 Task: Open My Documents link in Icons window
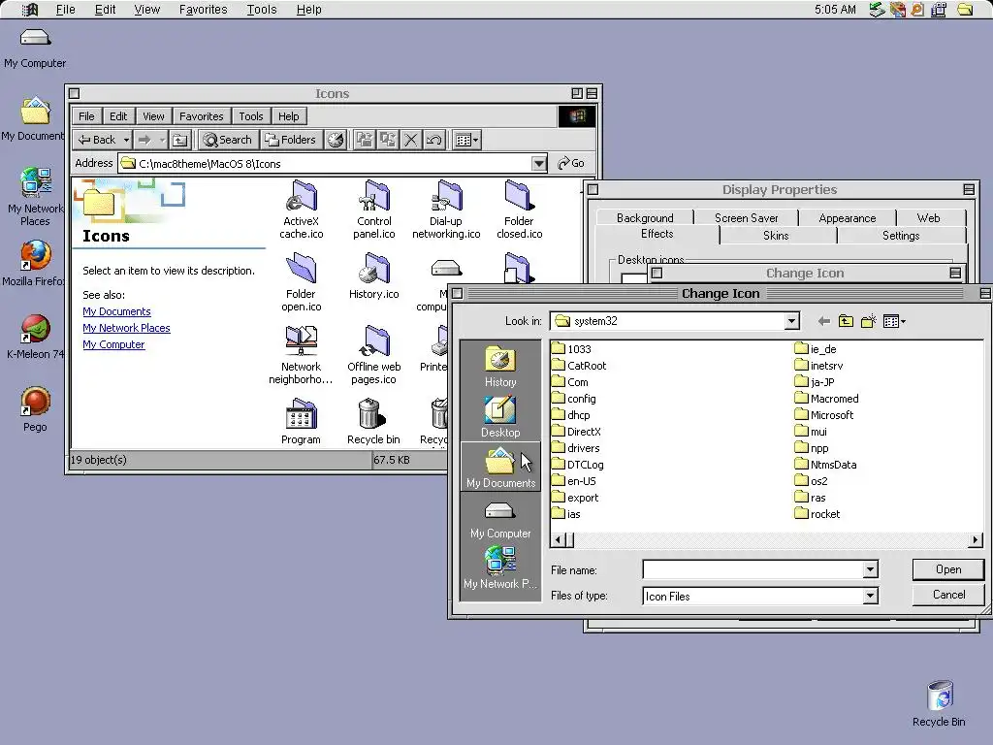(x=116, y=311)
